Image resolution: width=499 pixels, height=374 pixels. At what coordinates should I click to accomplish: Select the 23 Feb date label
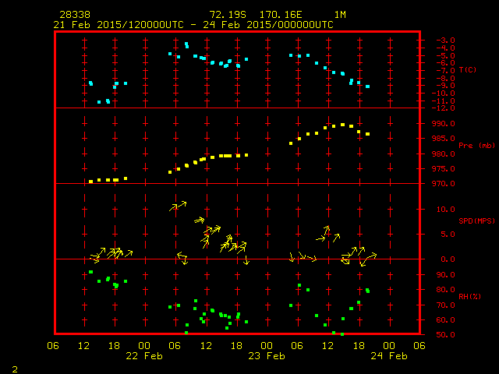pos(267,356)
